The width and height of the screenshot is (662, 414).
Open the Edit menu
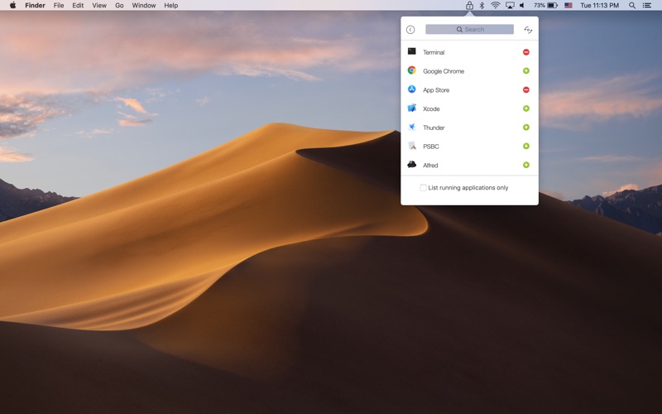point(78,6)
